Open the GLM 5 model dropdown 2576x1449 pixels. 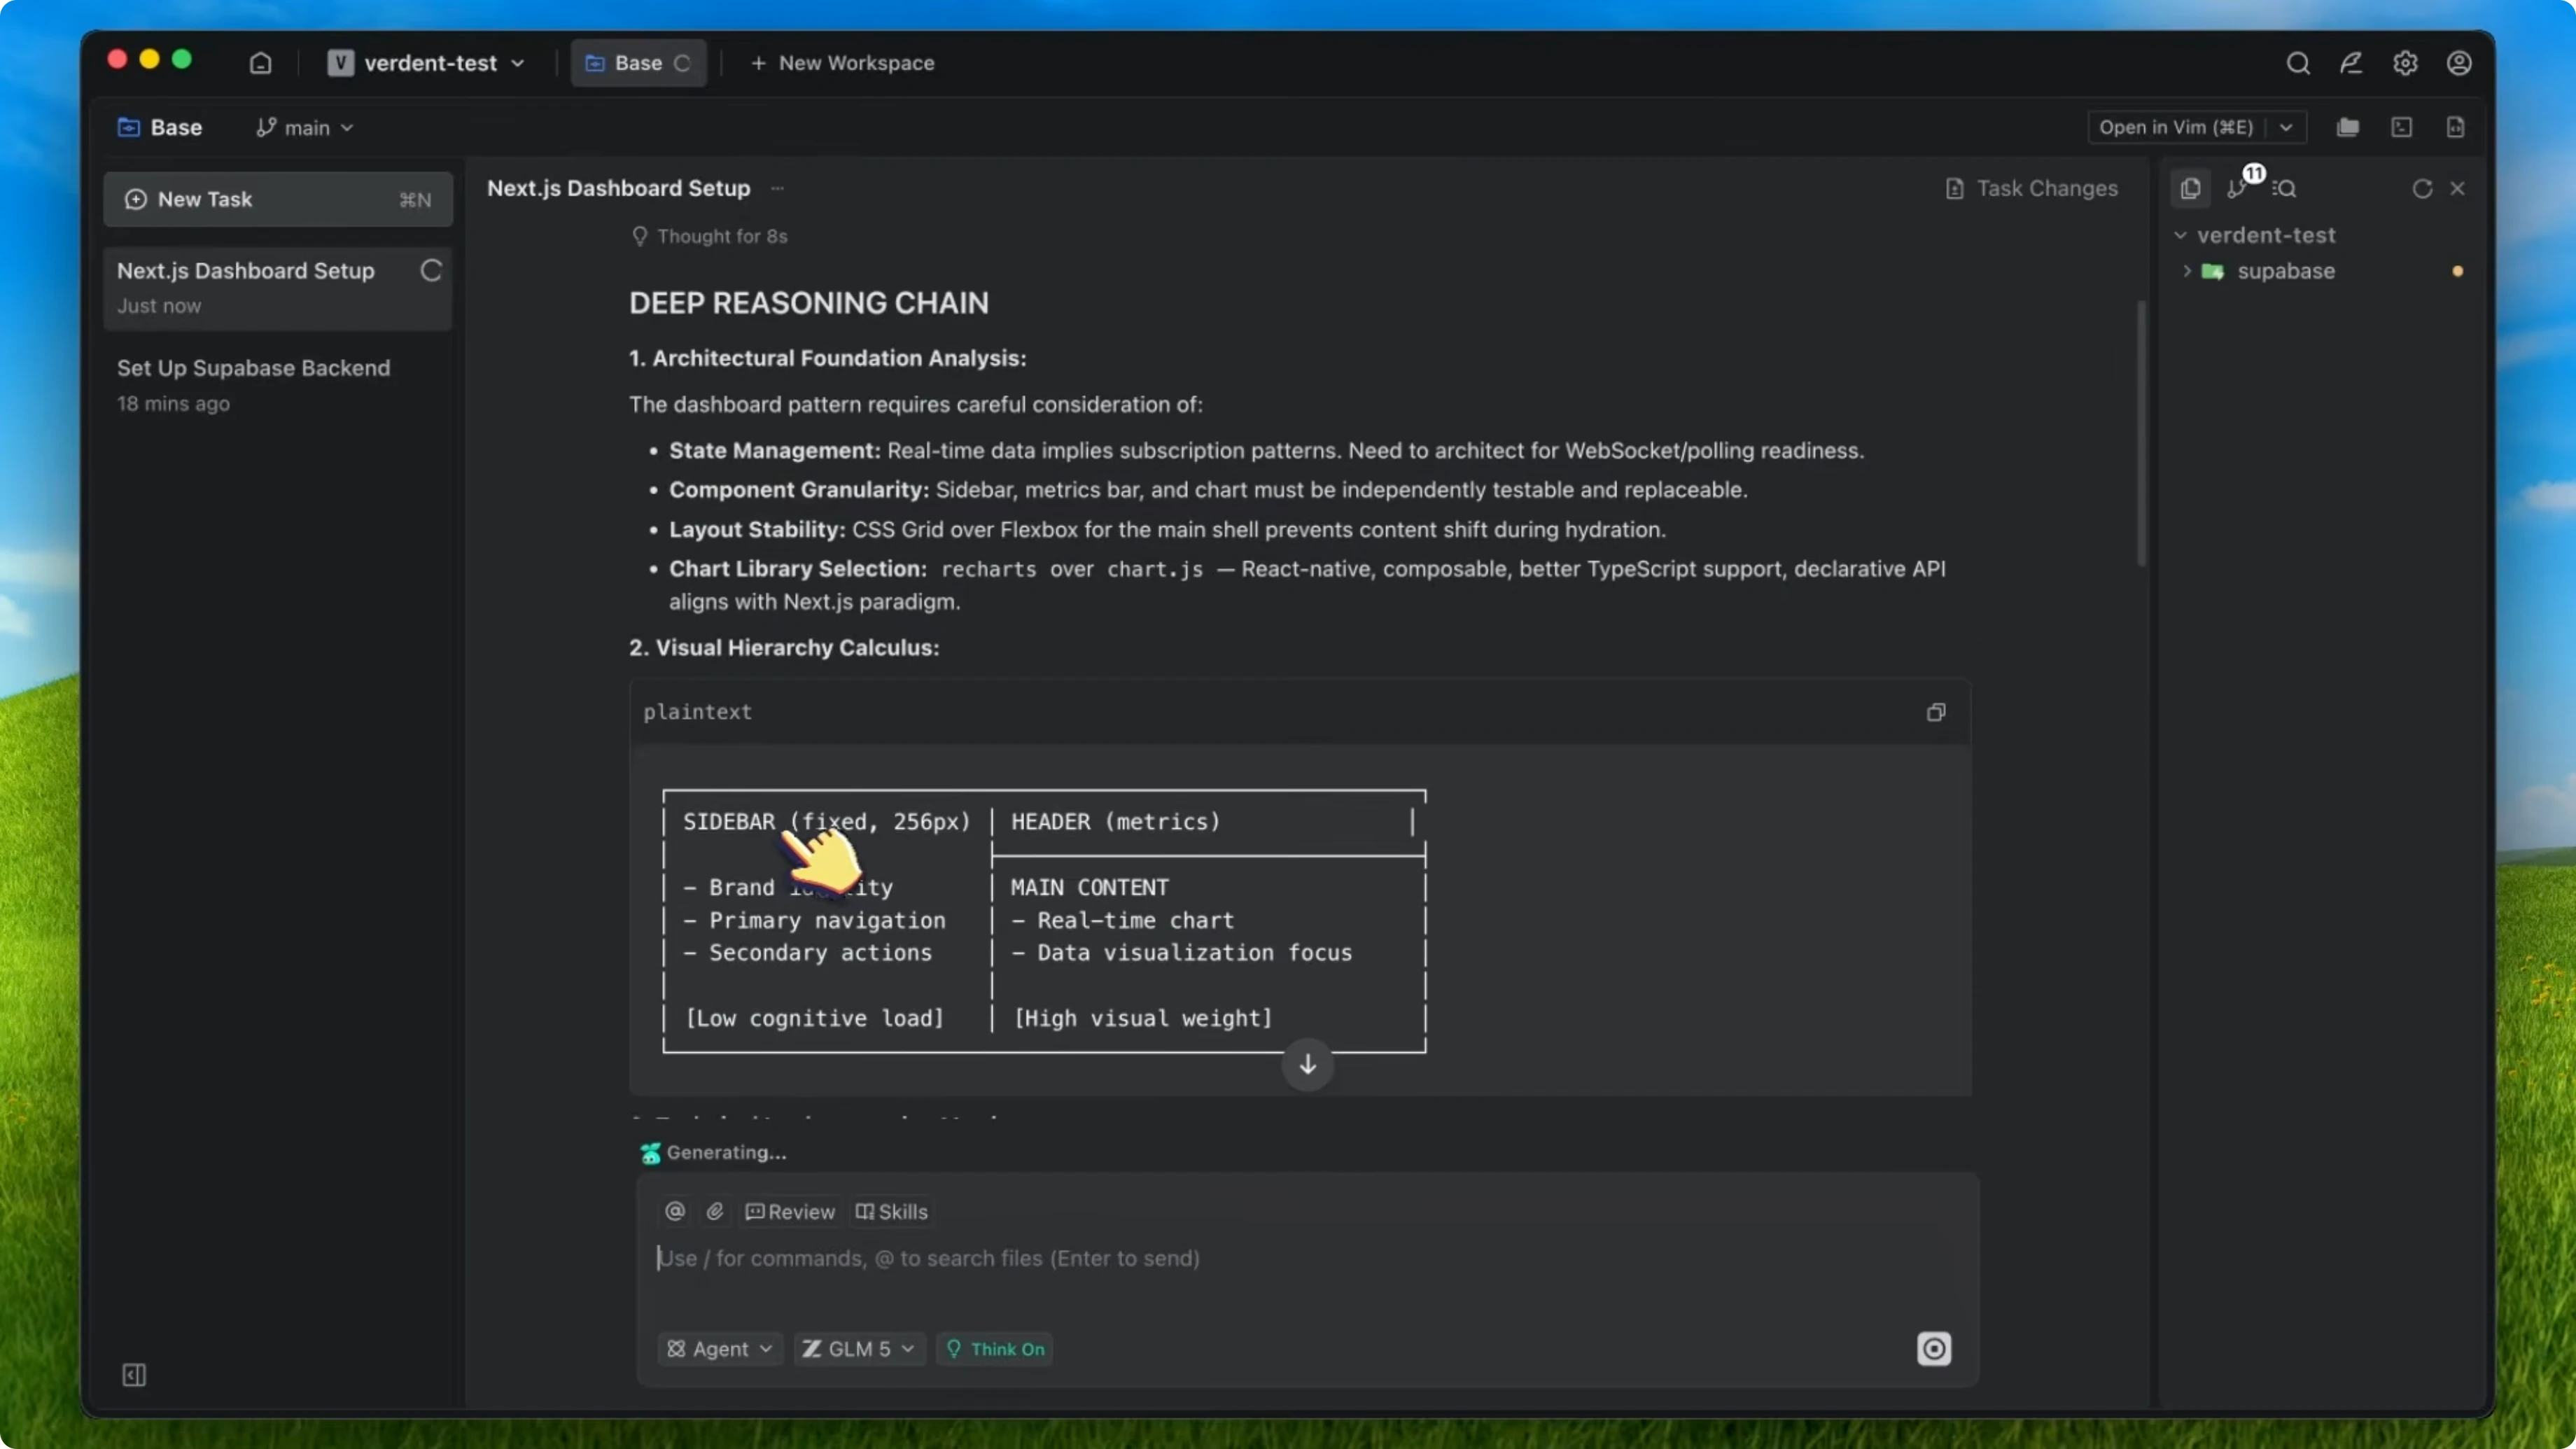point(857,1349)
